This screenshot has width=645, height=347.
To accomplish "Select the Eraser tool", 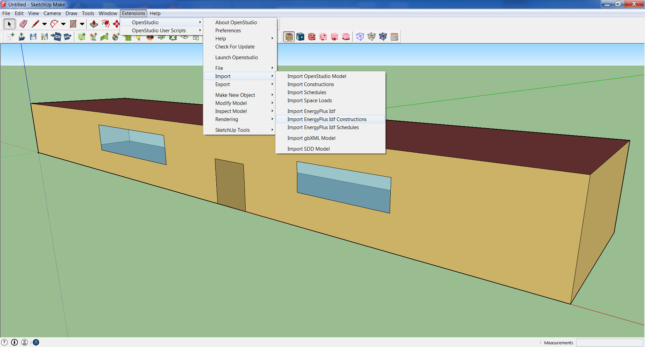I will (x=23, y=24).
